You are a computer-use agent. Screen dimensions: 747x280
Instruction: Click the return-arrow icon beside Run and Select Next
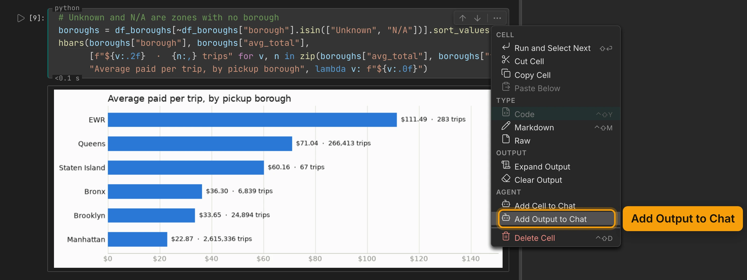[x=505, y=46]
